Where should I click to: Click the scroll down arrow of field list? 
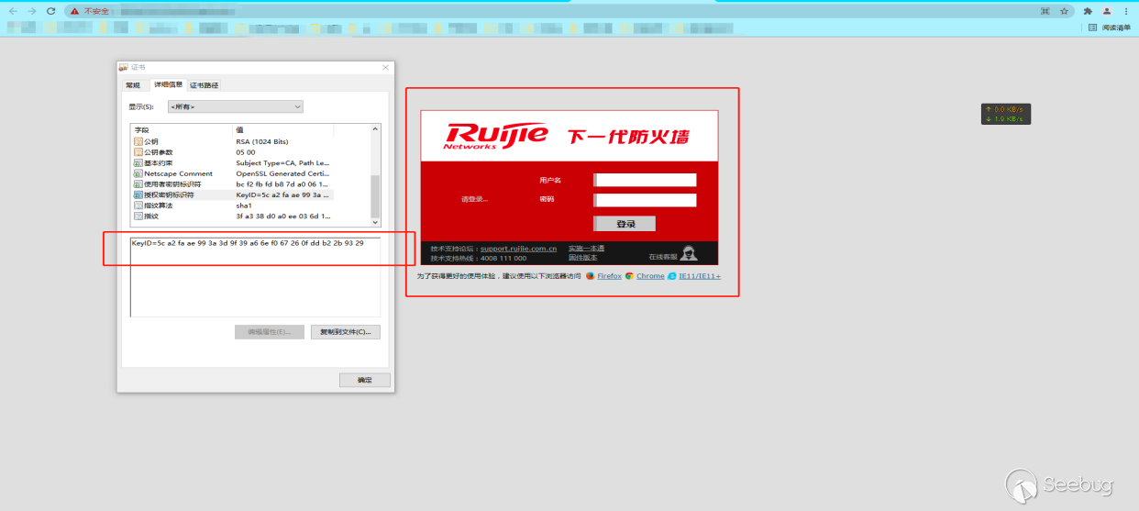(x=374, y=222)
